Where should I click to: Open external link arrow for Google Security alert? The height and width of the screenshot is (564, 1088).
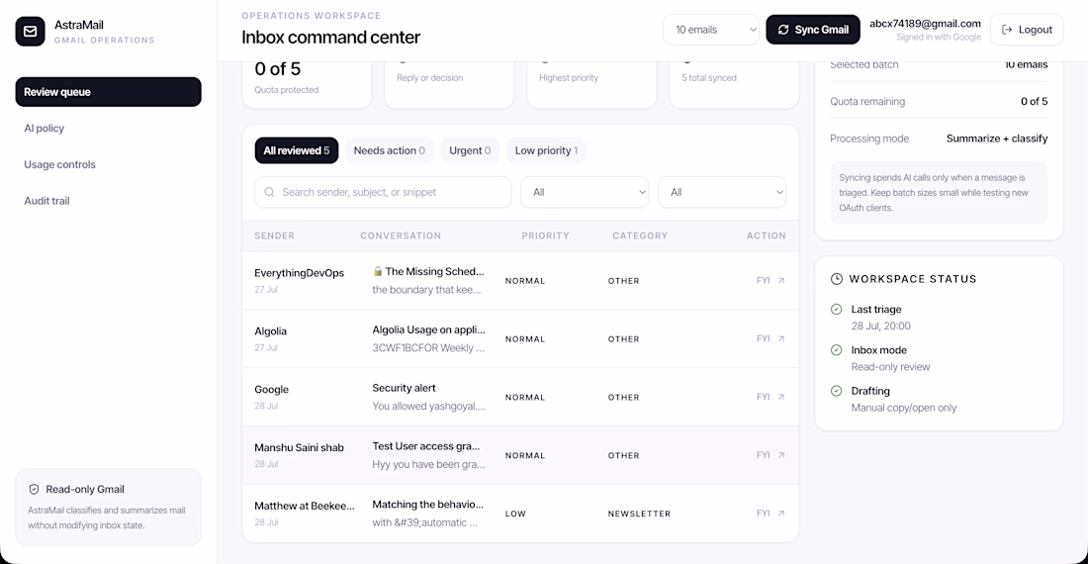click(x=781, y=397)
